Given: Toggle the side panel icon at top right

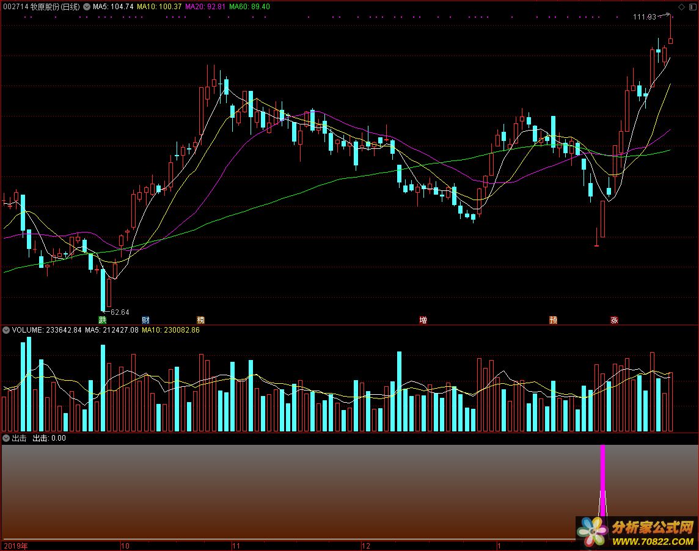Looking at the screenshot, I should click(x=692, y=7).
